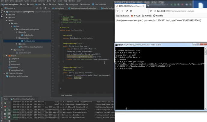Expand the entity package folder

click(17, 44)
